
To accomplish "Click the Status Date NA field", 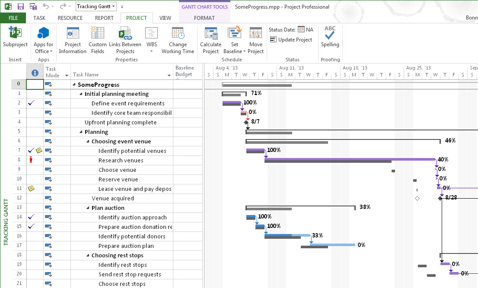I will click(x=303, y=29).
